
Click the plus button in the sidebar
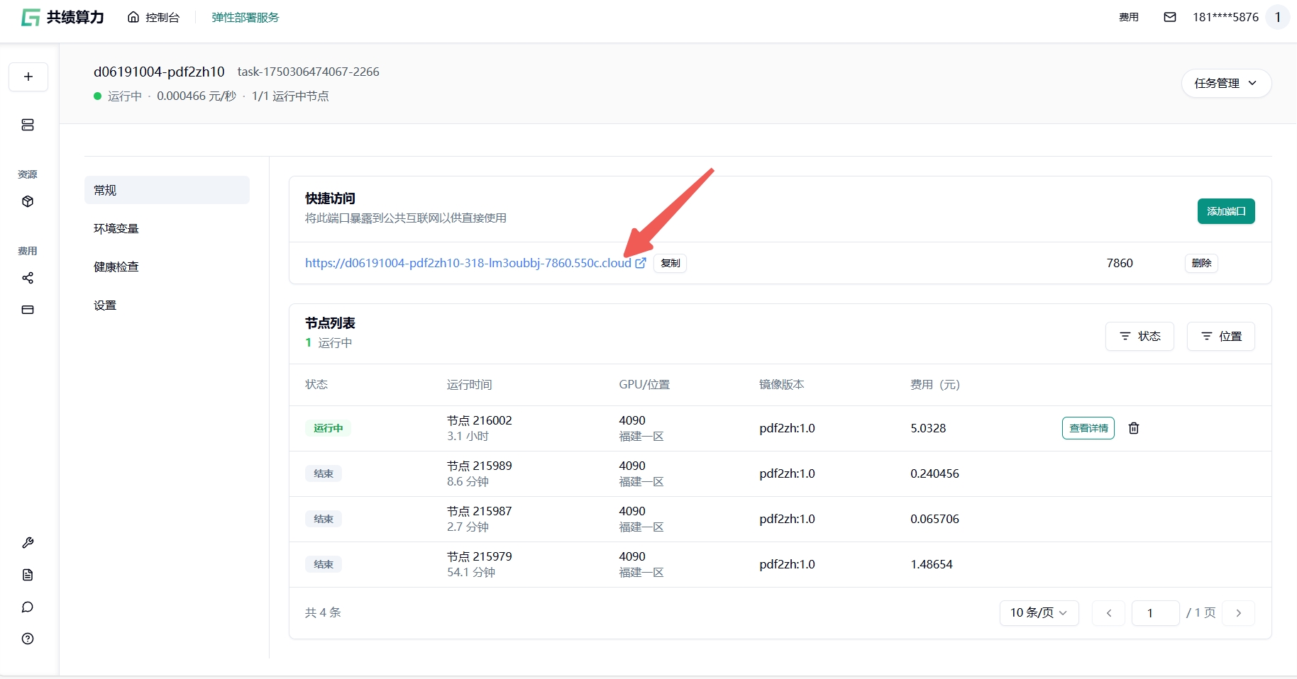point(28,77)
